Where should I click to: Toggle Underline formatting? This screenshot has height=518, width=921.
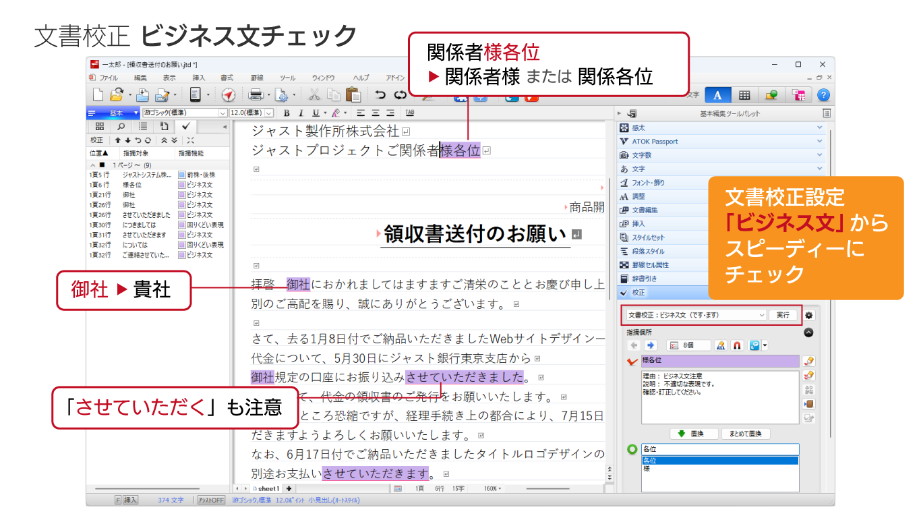[x=315, y=113]
